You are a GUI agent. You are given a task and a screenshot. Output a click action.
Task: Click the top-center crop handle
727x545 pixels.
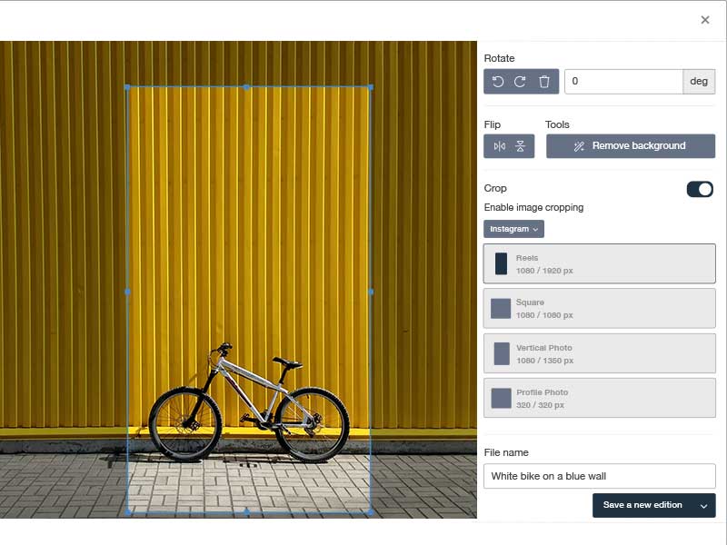[246, 87]
